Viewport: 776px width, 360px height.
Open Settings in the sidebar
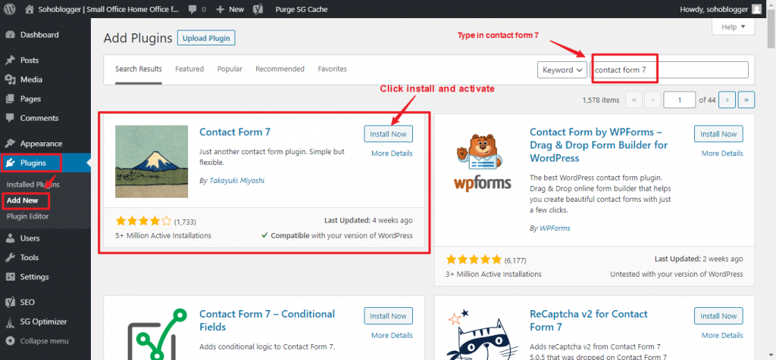34,277
